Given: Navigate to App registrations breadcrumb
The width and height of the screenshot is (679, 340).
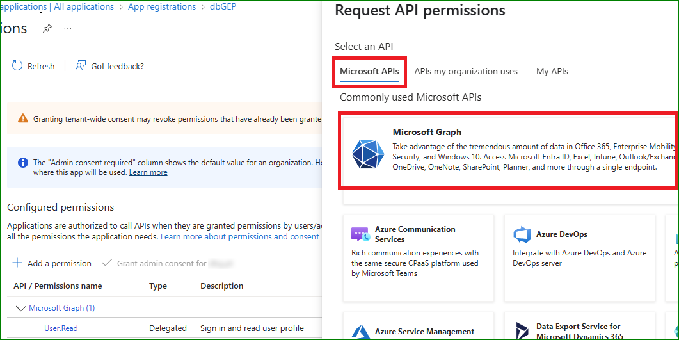Looking at the screenshot, I should (162, 7).
